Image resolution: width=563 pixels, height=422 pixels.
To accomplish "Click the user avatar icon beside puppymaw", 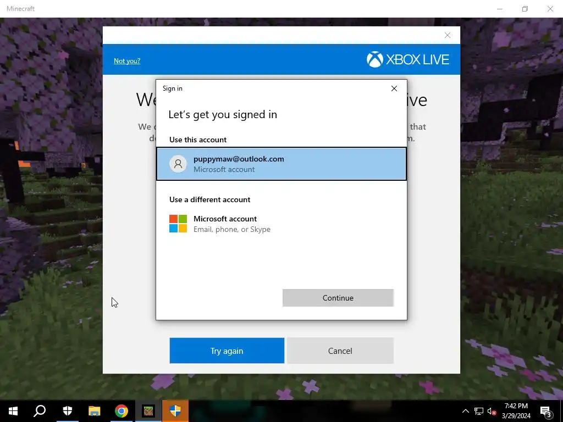I will (x=178, y=164).
